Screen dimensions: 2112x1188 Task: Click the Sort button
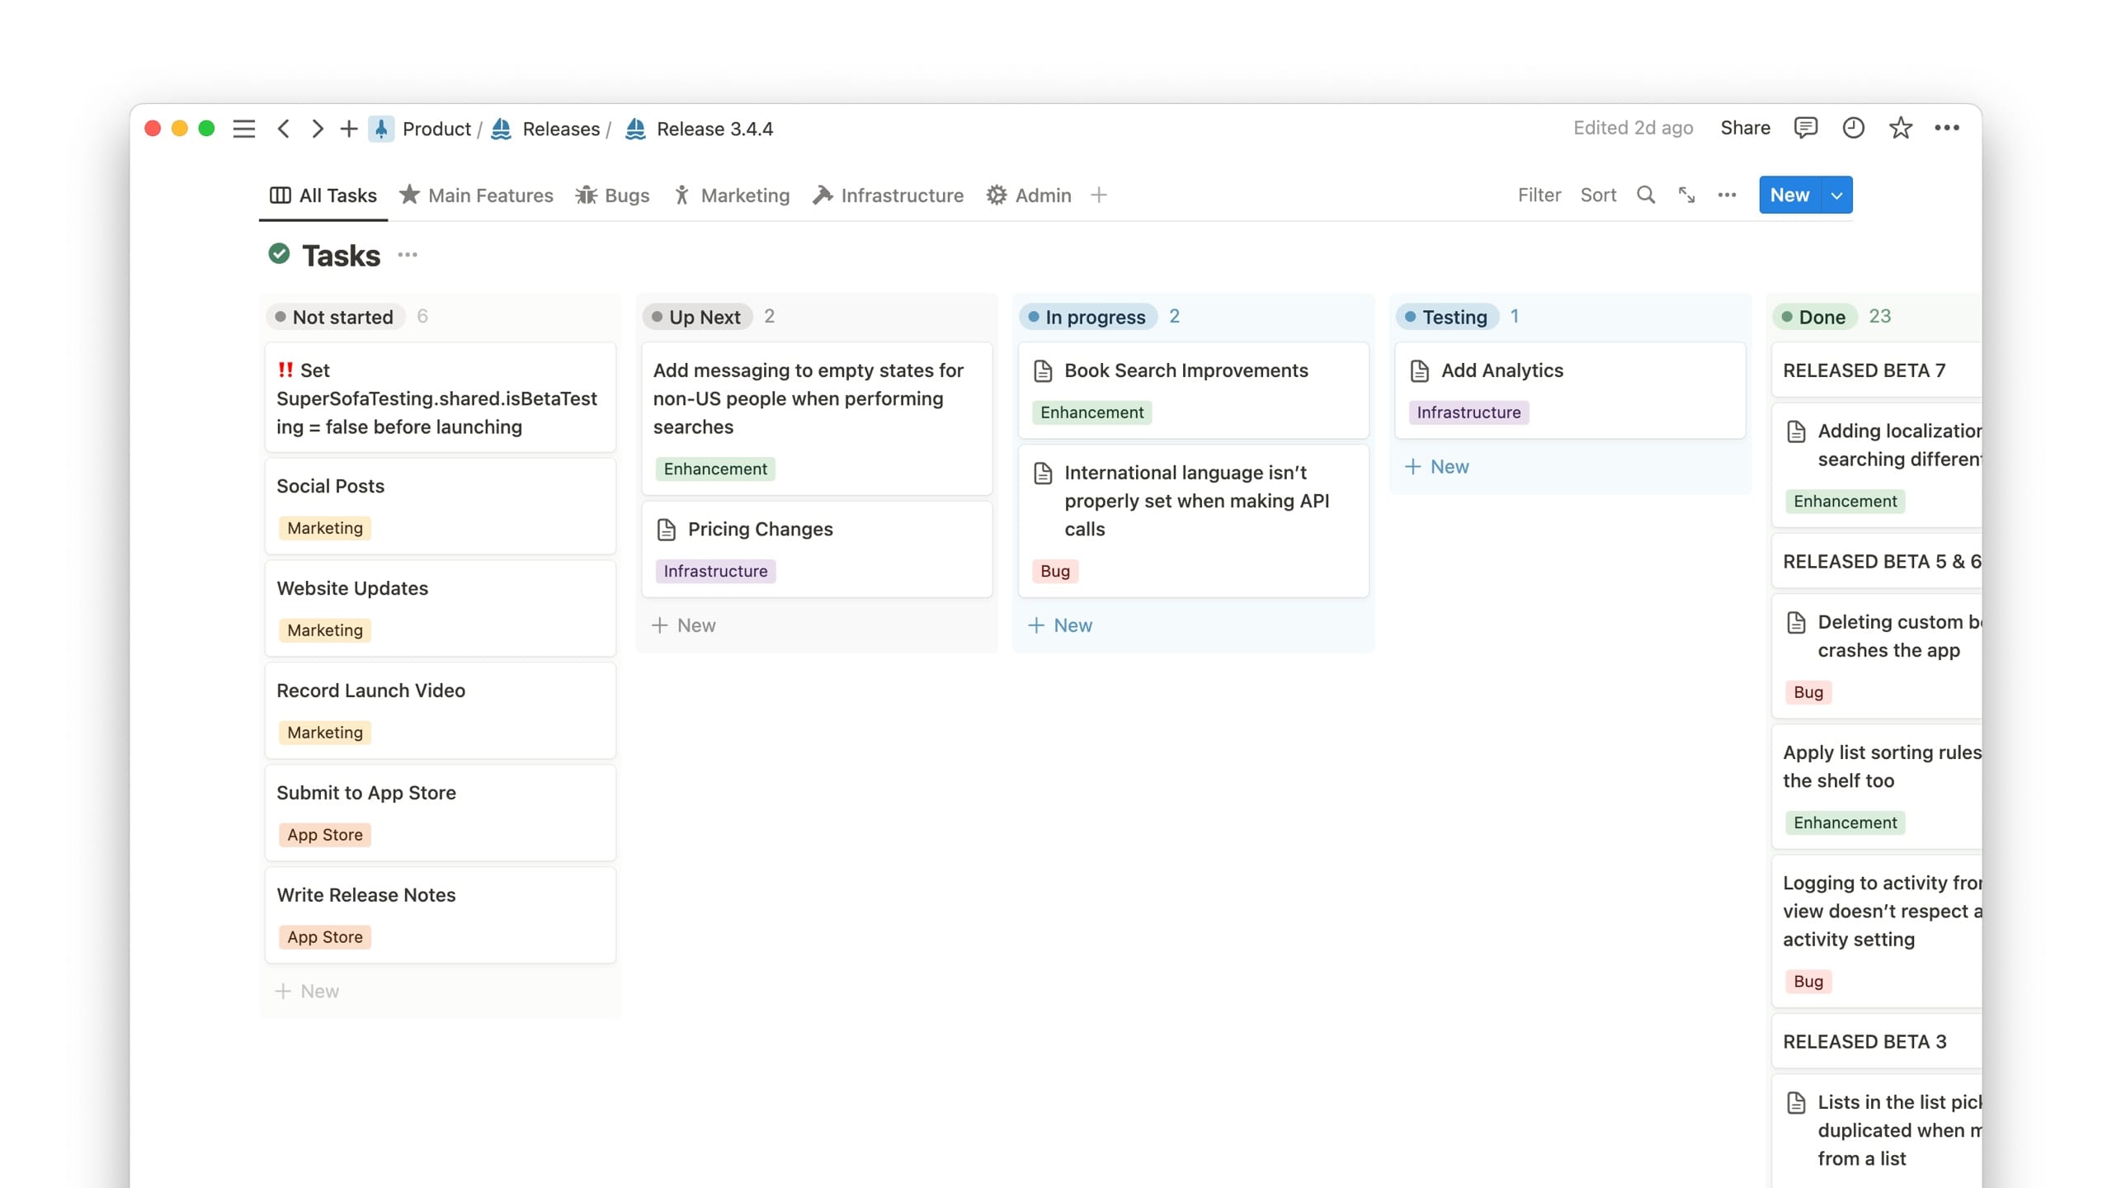pos(1598,196)
